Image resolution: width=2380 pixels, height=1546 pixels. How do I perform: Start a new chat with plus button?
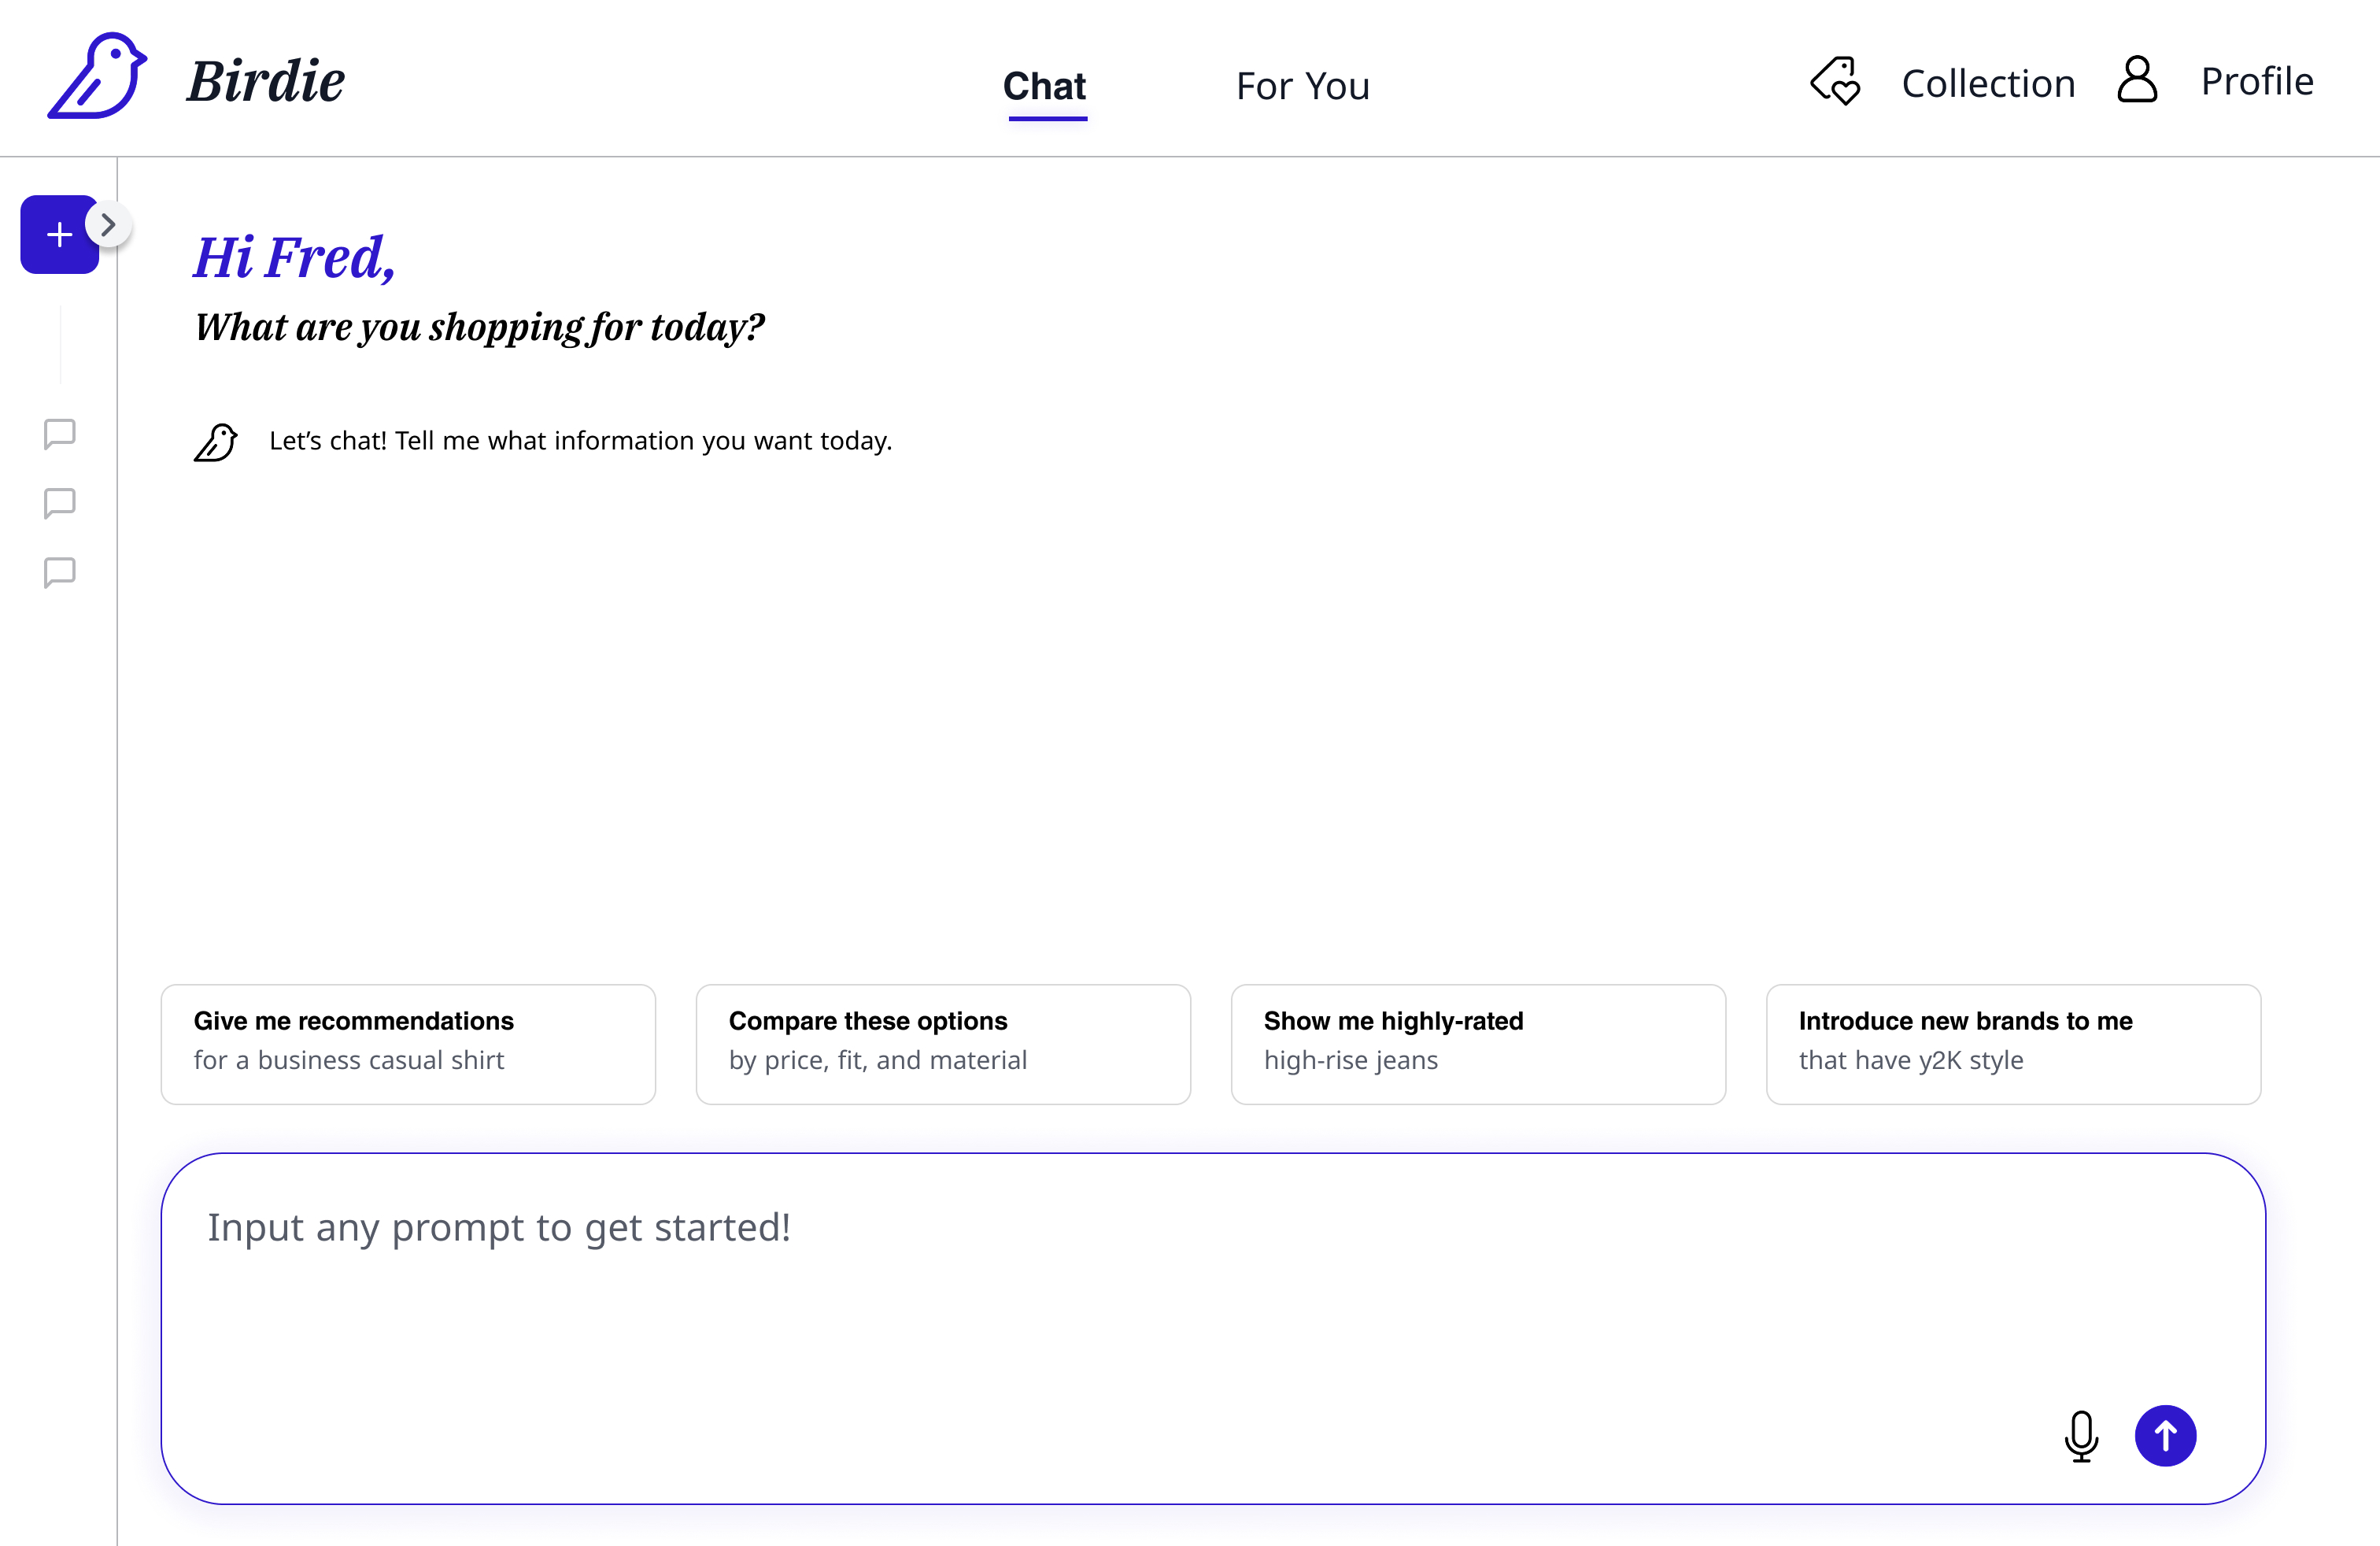click(x=58, y=235)
